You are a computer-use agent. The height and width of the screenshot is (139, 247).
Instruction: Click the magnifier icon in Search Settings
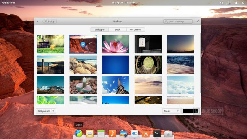pyautogui.click(x=166, y=21)
